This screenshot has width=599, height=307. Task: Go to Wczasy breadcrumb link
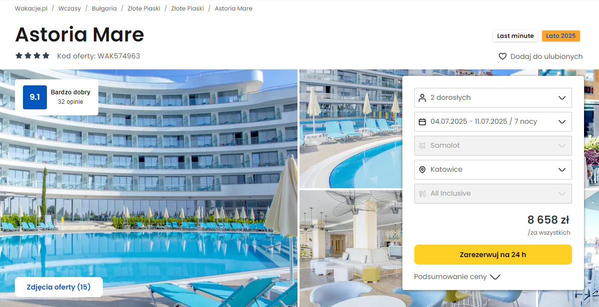pos(69,8)
